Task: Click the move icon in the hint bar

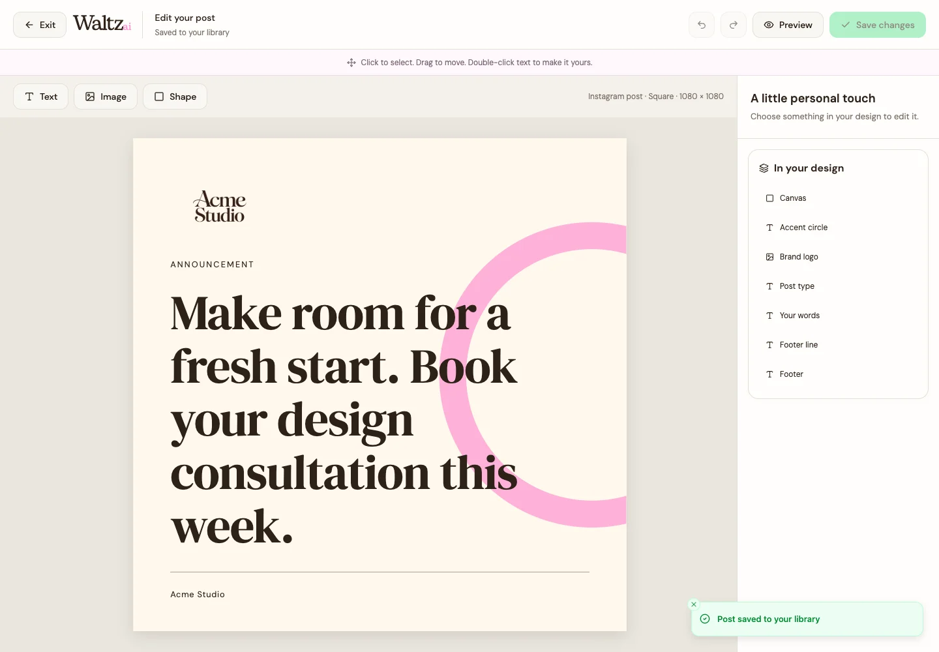Action: tap(351, 63)
